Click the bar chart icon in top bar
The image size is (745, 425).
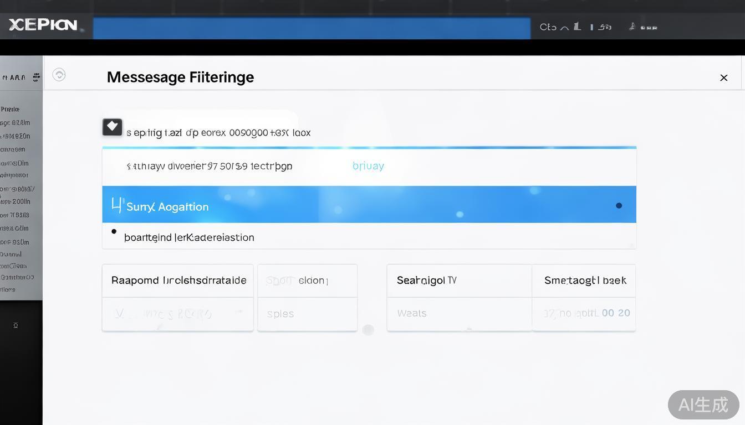pyautogui.click(x=577, y=26)
